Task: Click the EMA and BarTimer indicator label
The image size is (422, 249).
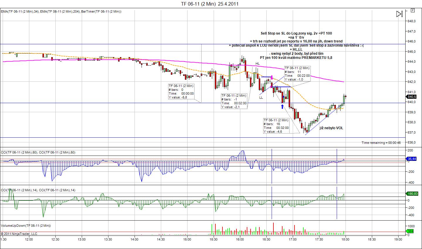Action: 61,11
